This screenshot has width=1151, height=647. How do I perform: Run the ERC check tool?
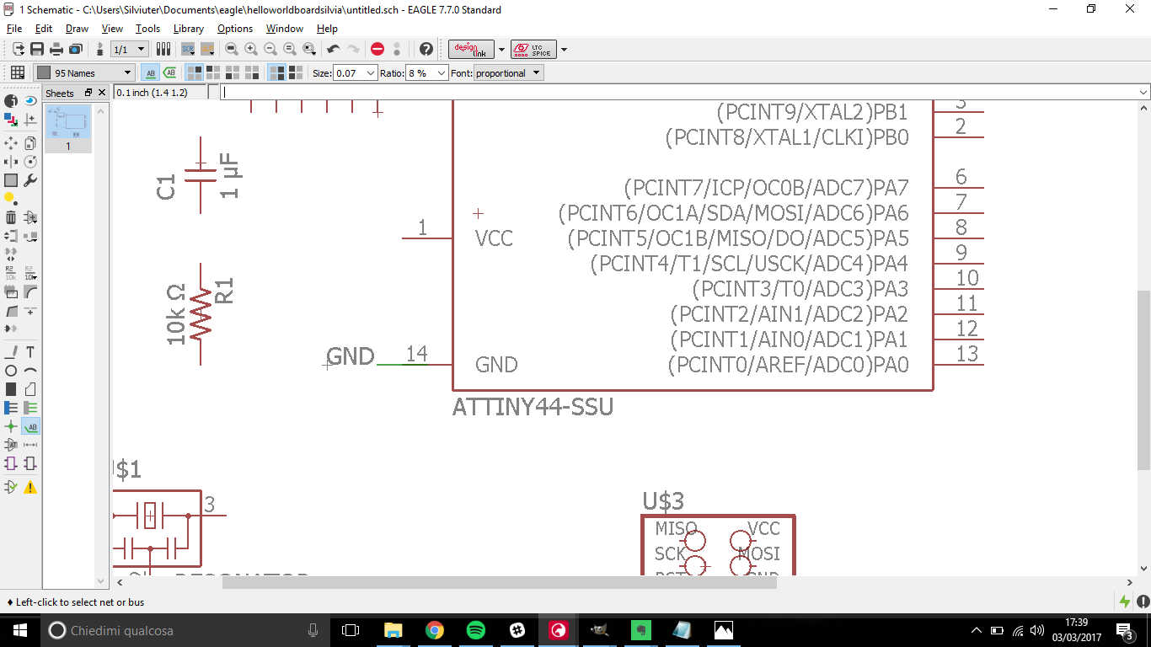click(11, 487)
